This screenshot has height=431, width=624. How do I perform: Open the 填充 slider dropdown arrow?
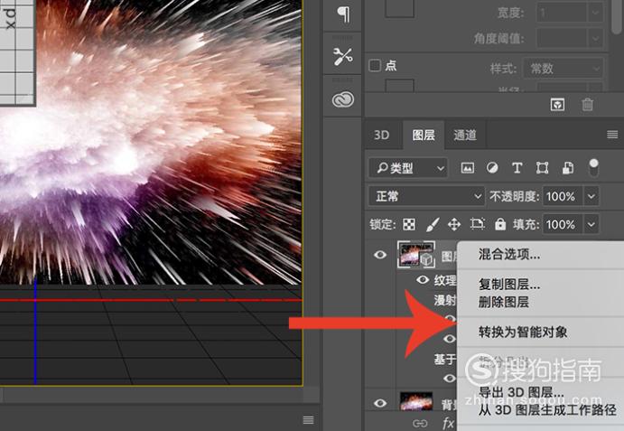click(x=591, y=225)
